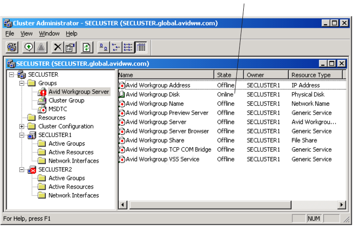Select the MSDTC group
The height and width of the screenshot is (226, 353).
pos(58,109)
